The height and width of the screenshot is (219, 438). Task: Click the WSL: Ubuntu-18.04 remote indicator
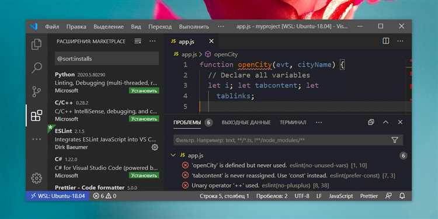58,196
